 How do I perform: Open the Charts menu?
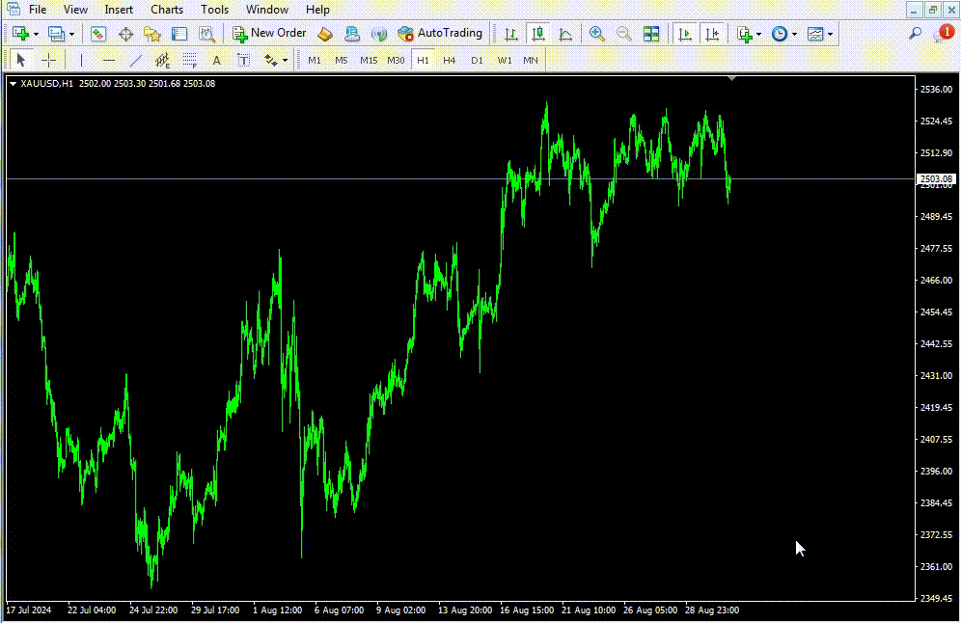point(167,10)
